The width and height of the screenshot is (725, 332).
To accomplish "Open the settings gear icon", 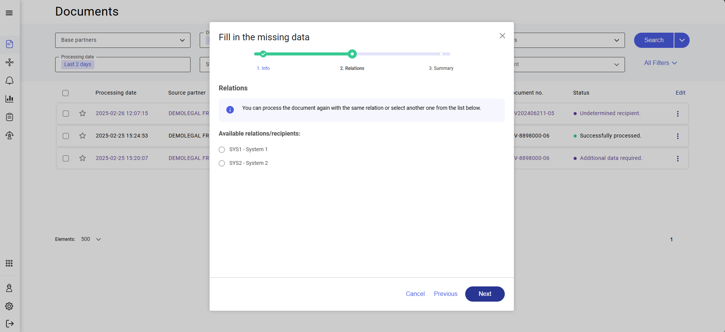I will [10, 306].
